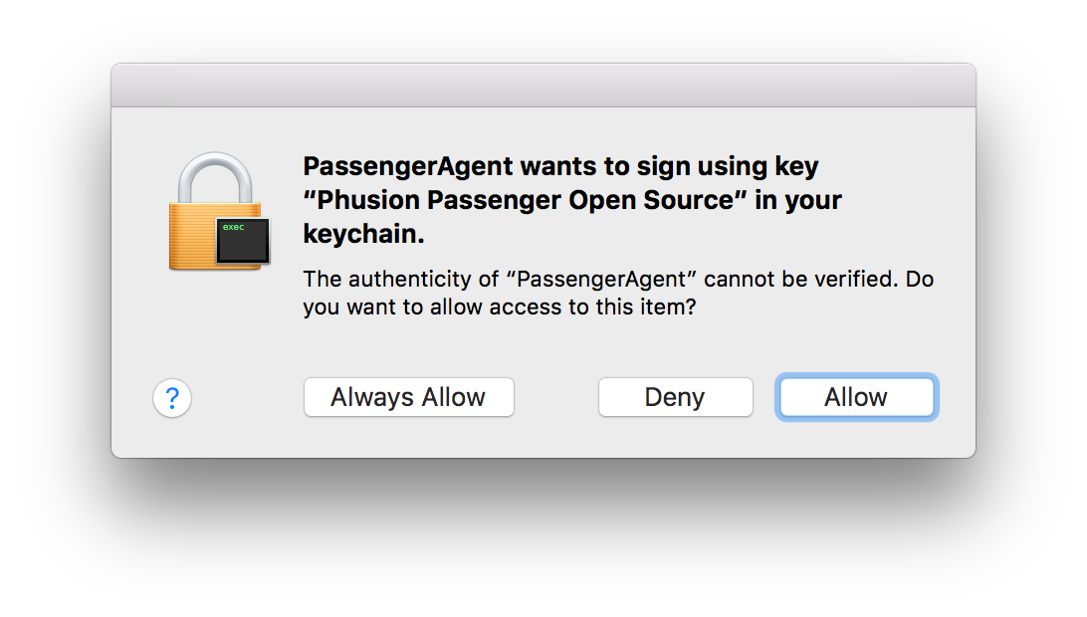Click the dialog's gray title bar

pos(543,86)
